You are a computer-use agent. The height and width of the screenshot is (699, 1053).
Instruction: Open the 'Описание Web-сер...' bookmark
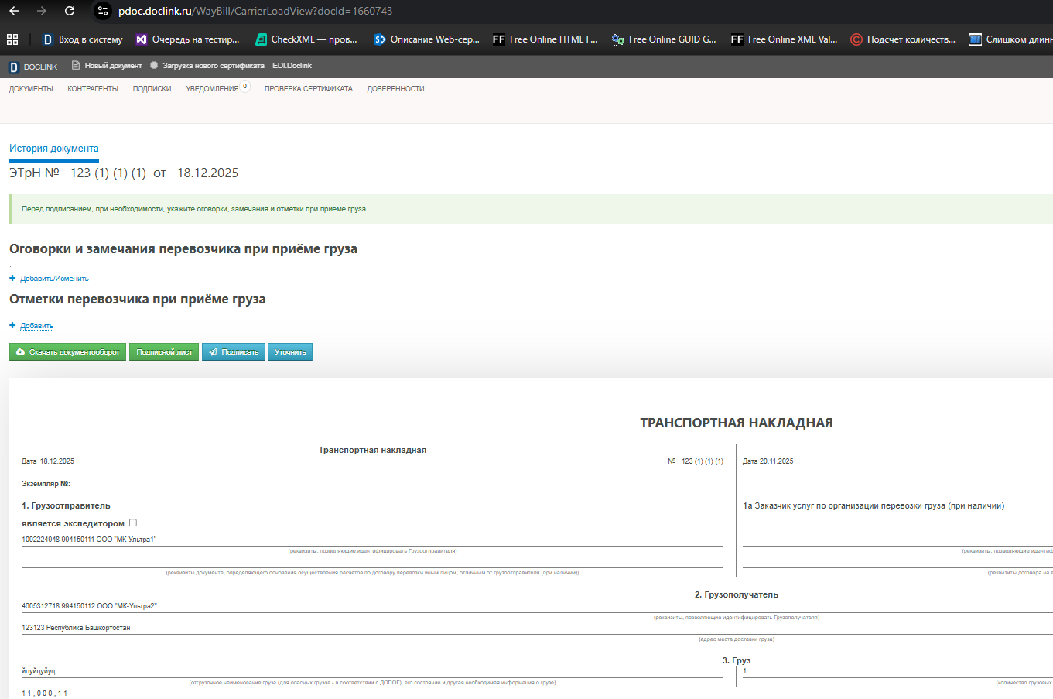(x=426, y=39)
